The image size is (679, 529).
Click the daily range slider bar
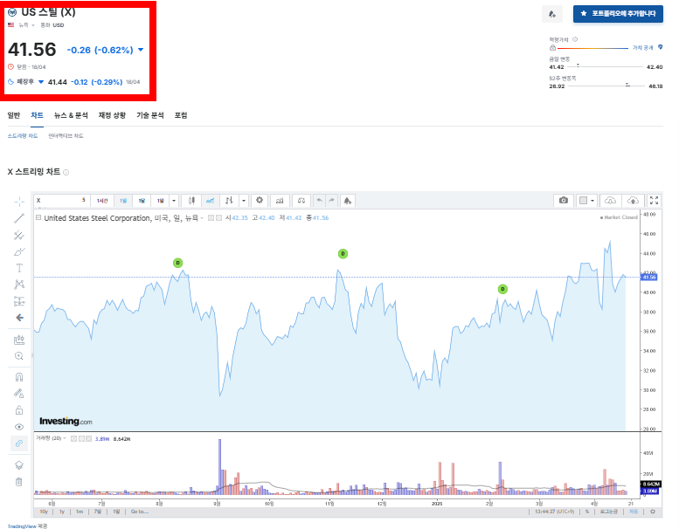(x=606, y=66)
